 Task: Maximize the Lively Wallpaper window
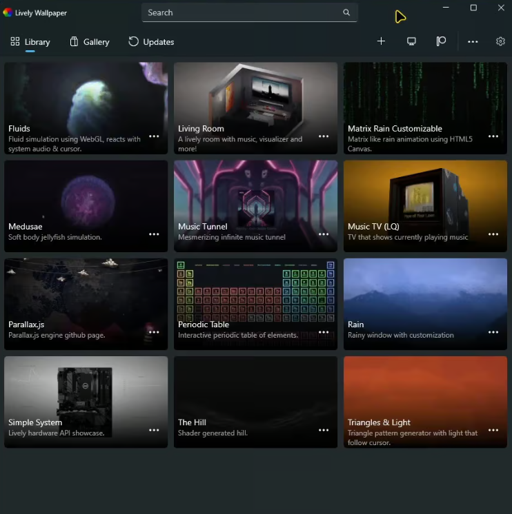pos(473,8)
